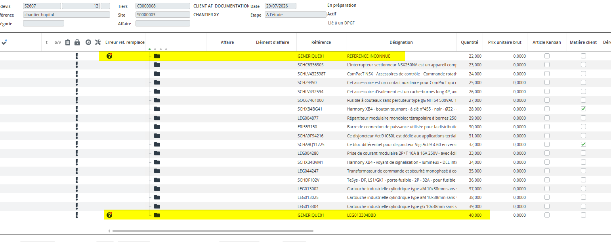Click the empty Affaire input field
Screen dimensions: 611x242
pos(163,23)
